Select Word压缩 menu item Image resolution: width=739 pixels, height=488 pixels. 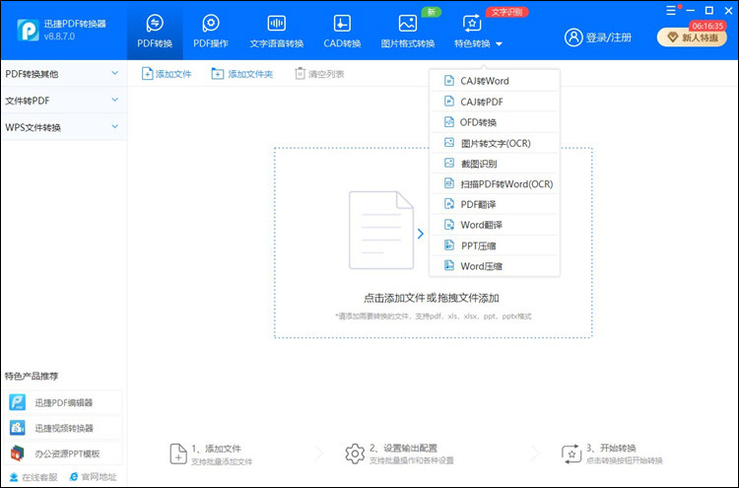click(x=495, y=266)
